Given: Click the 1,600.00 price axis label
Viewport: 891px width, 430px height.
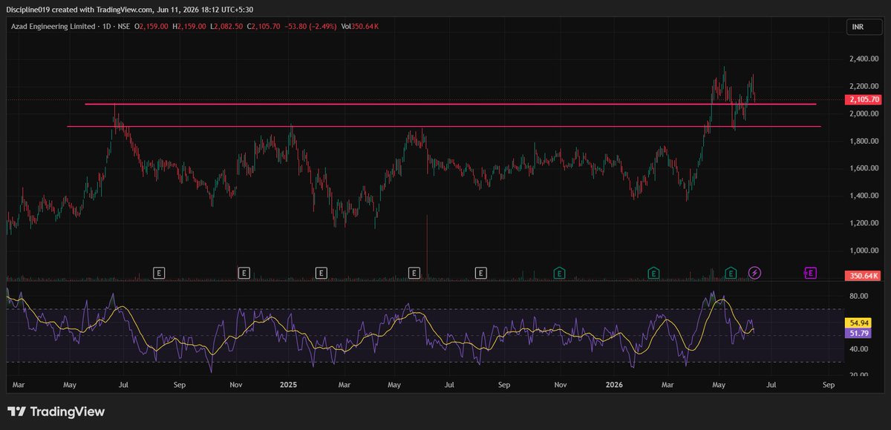Looking at the screenshot, I should [864, 168].
